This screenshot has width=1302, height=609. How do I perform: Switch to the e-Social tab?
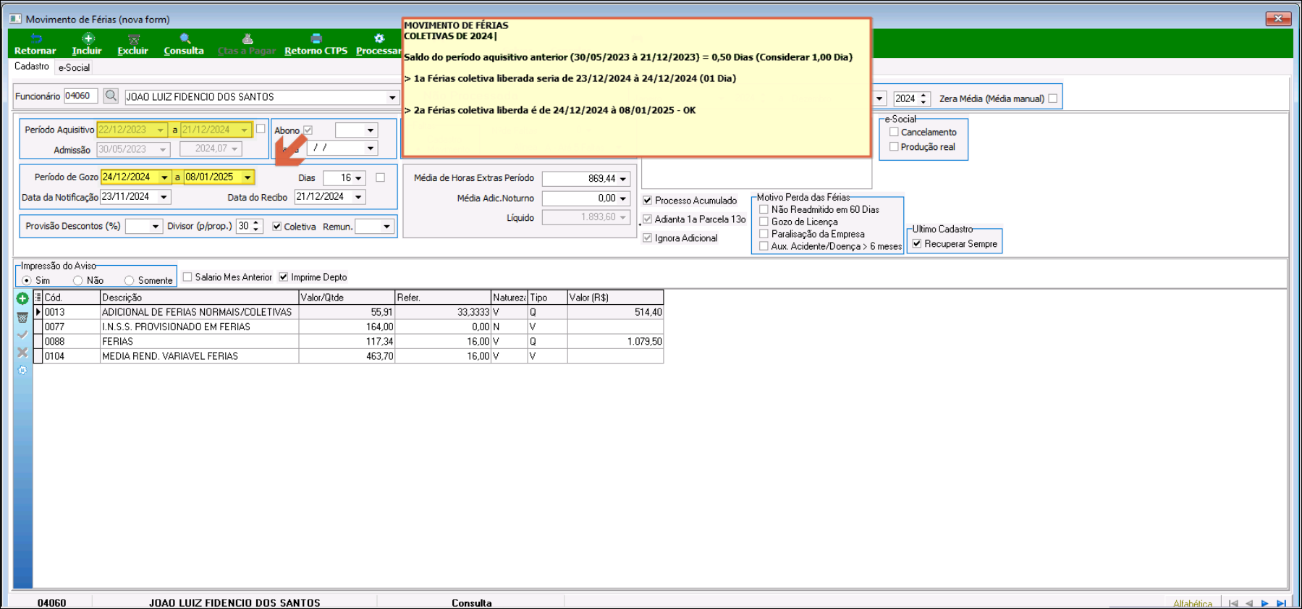tap(74, 67)
